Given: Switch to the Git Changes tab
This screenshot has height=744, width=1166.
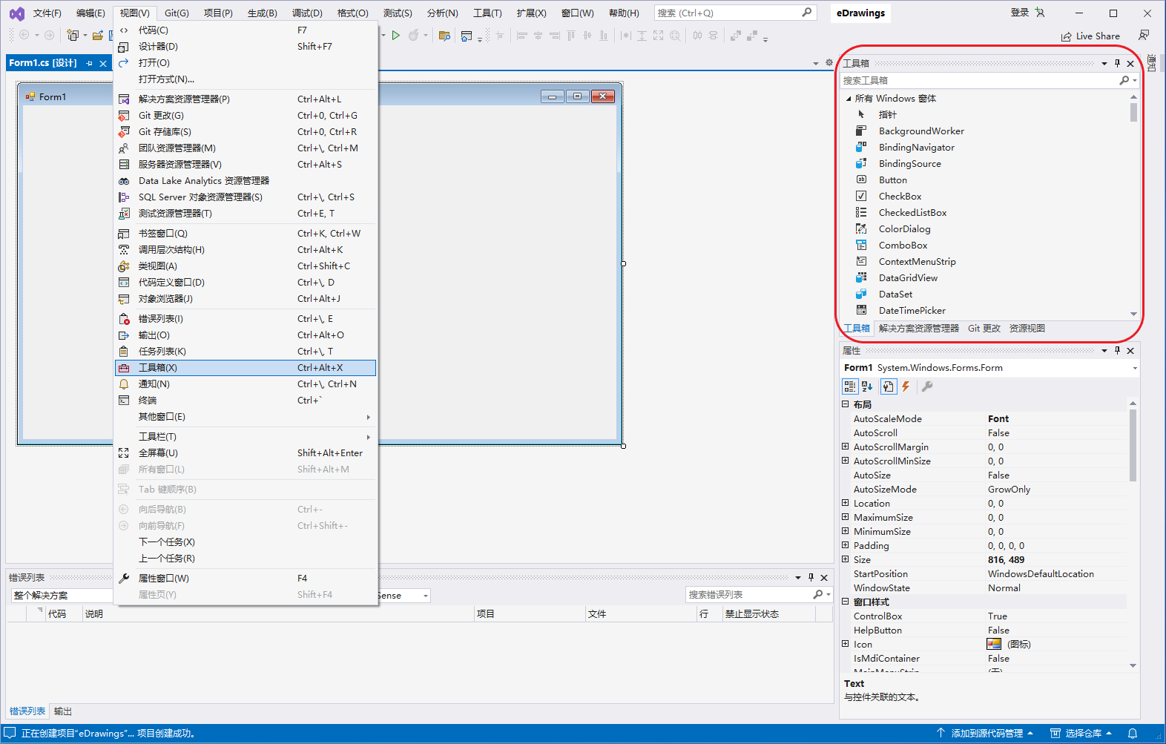Looking at the screenshot, I should point(984,329).
